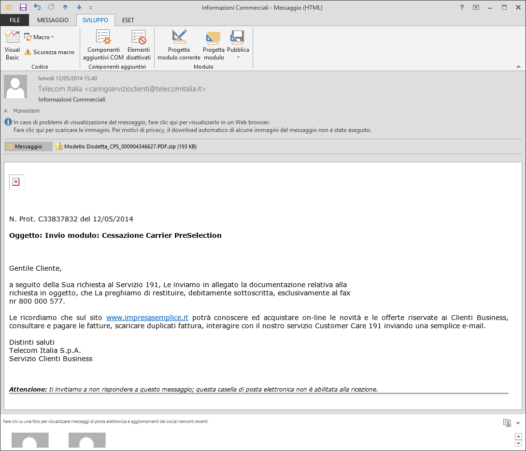Click the Attenzione notice text
The height and width of the screenshot is (451, 526).
coord(194,390)
